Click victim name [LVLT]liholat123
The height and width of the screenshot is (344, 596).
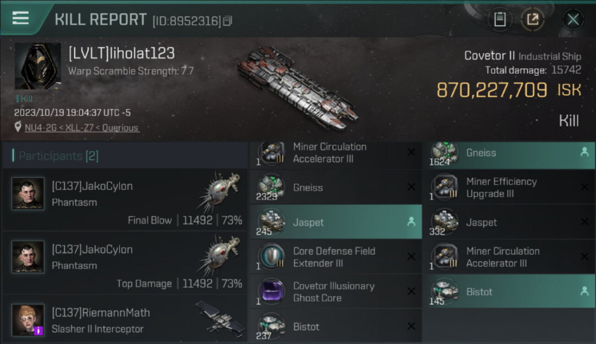point(121,54)
